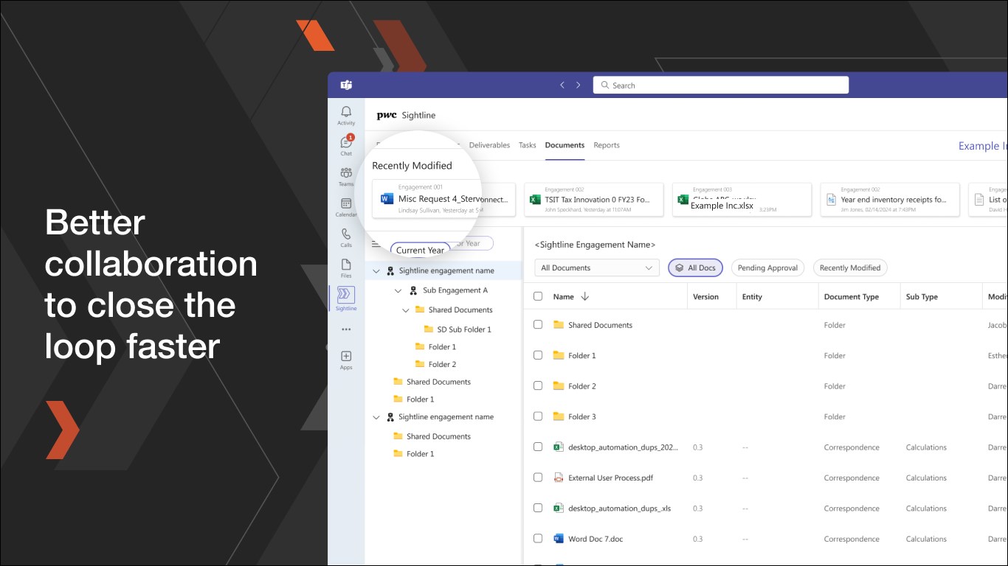Viewport: 1008px width, 566px height.
Task: Click the Excel icon on the Example Inc.xlsx card
Action: [x=683, y=200]
